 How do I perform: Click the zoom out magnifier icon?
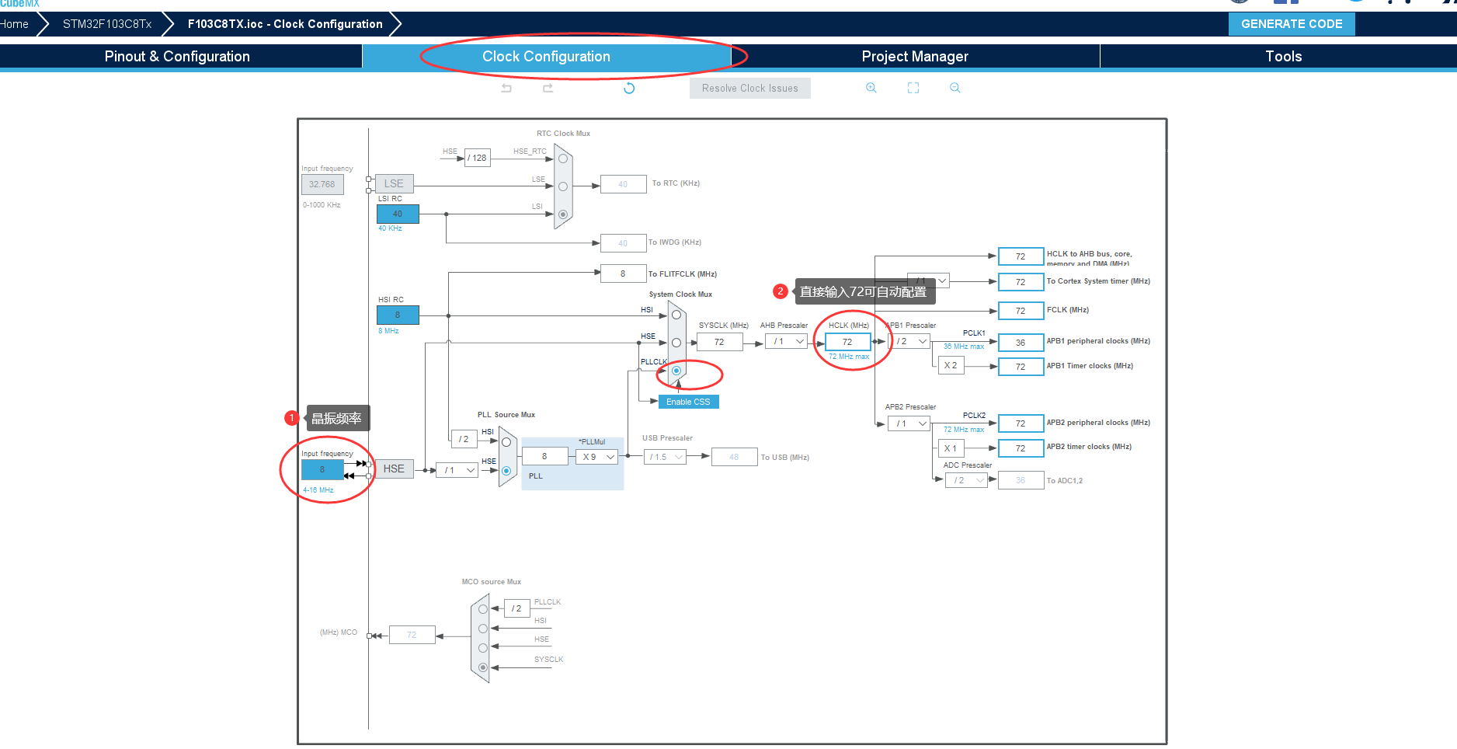pos(955,88)
